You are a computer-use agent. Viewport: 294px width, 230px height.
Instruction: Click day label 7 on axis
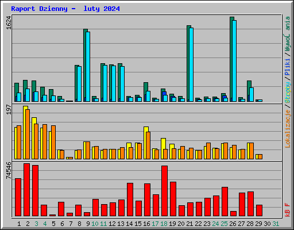(x=71, y=224)
